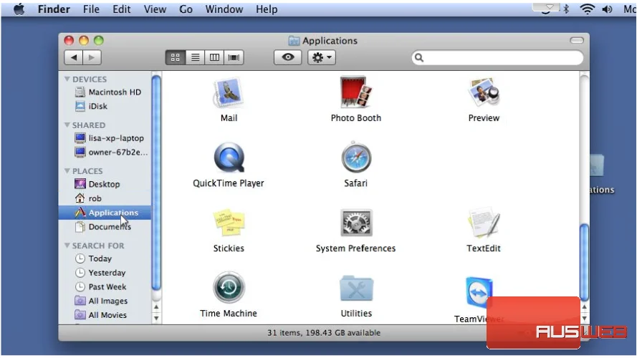Open the Help menu
The image size is (637, 358).
[x=267, y=9]
